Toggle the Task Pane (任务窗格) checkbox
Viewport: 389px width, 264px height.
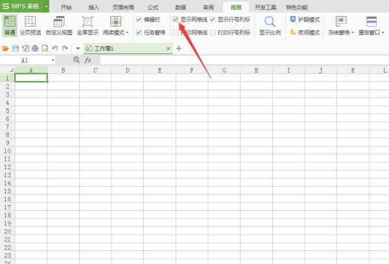[x=139, y=32]
